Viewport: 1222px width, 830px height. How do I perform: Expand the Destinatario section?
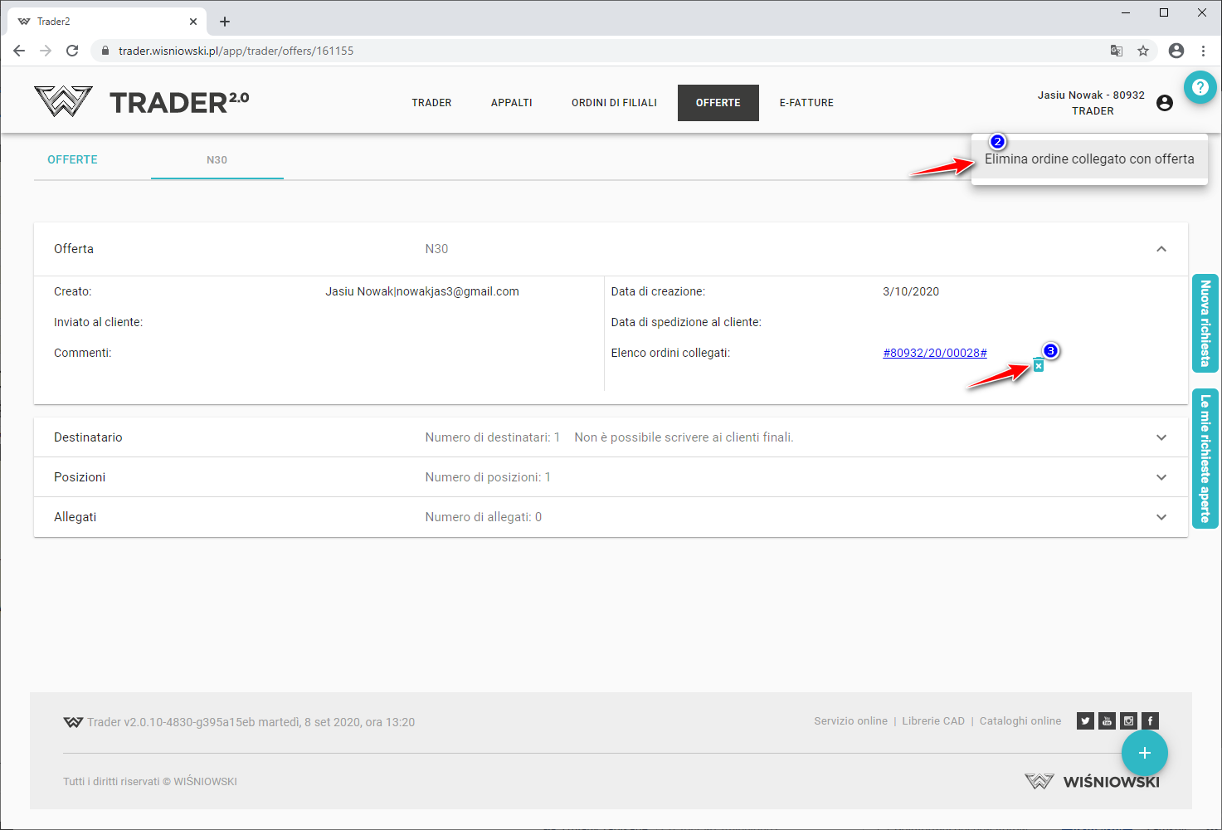1161,437
